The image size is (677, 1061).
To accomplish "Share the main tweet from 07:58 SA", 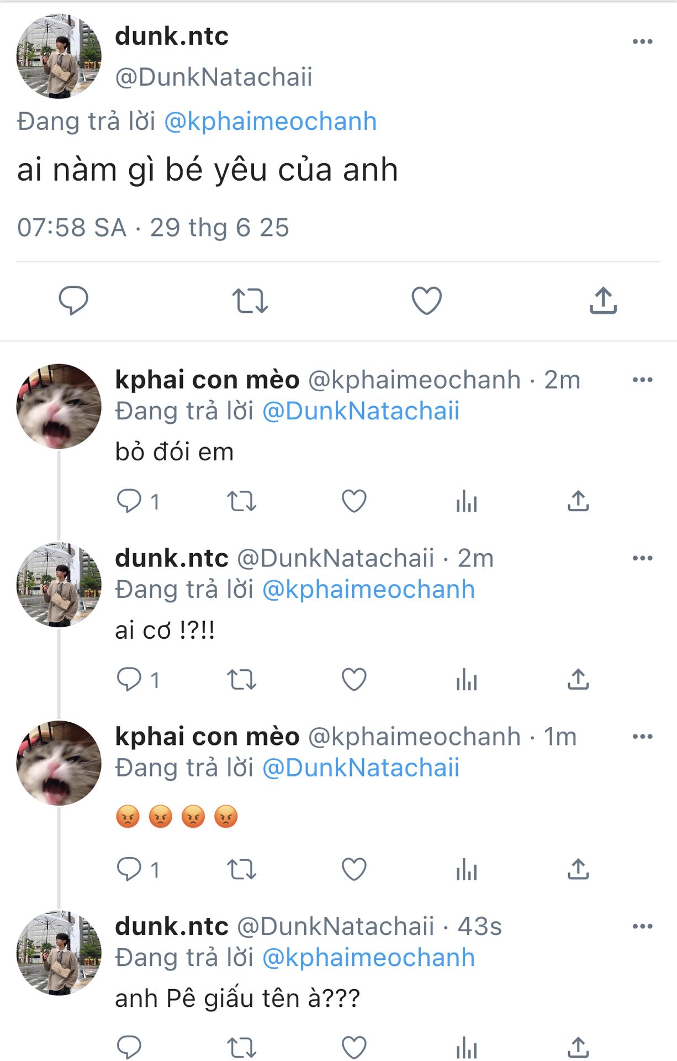I will (x=603, y=301).
